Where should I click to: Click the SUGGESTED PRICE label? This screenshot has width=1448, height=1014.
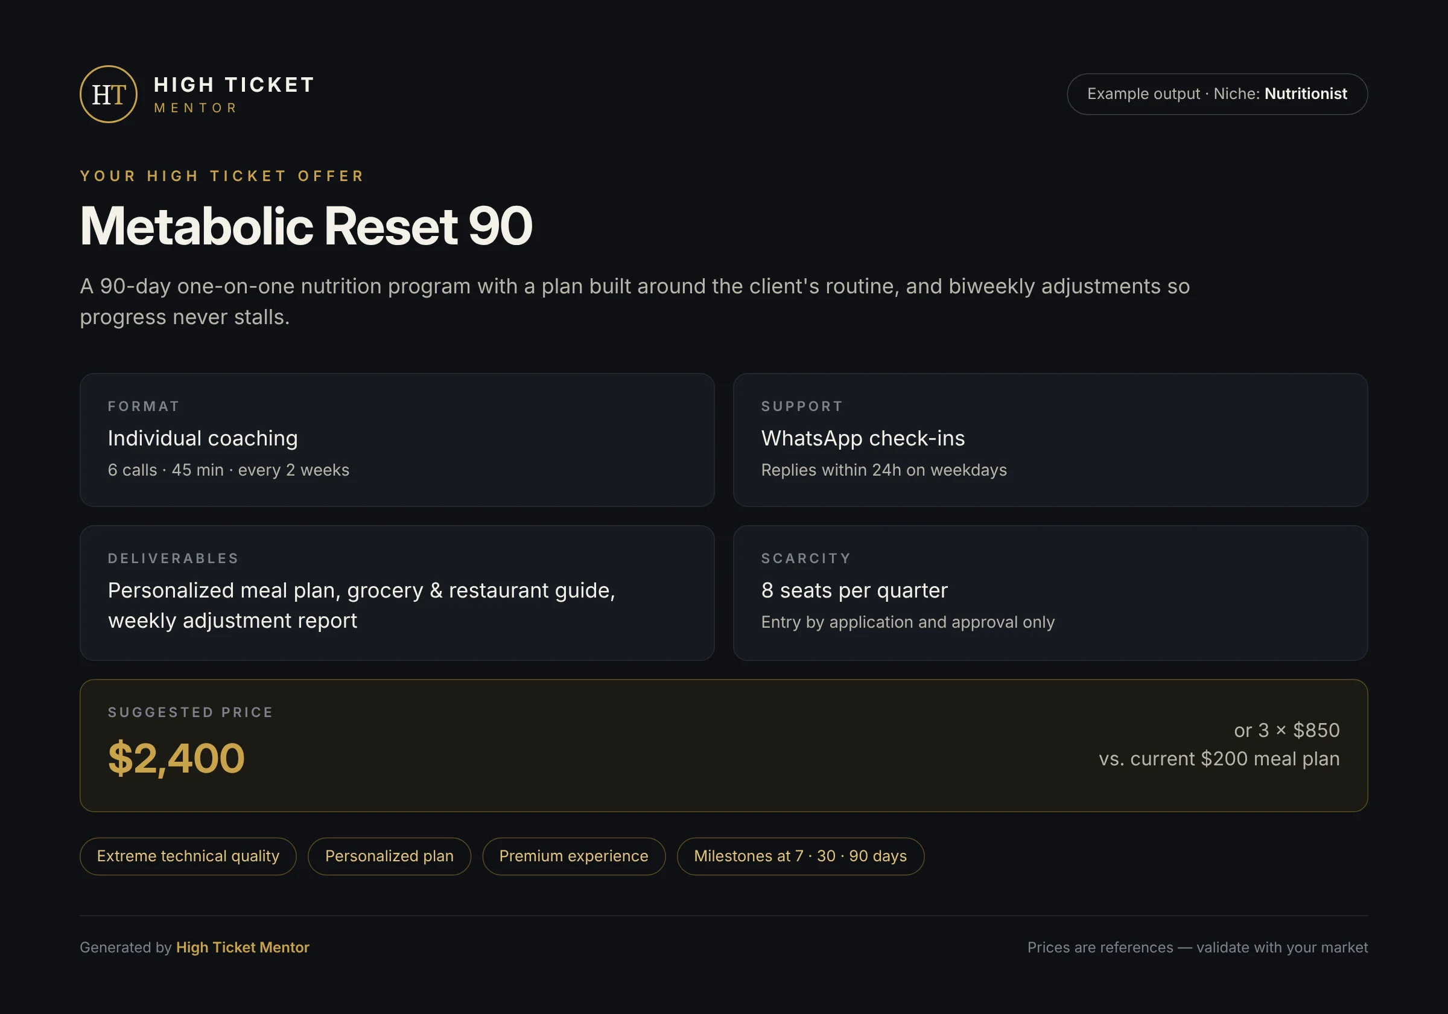click(x=191, y=712)
